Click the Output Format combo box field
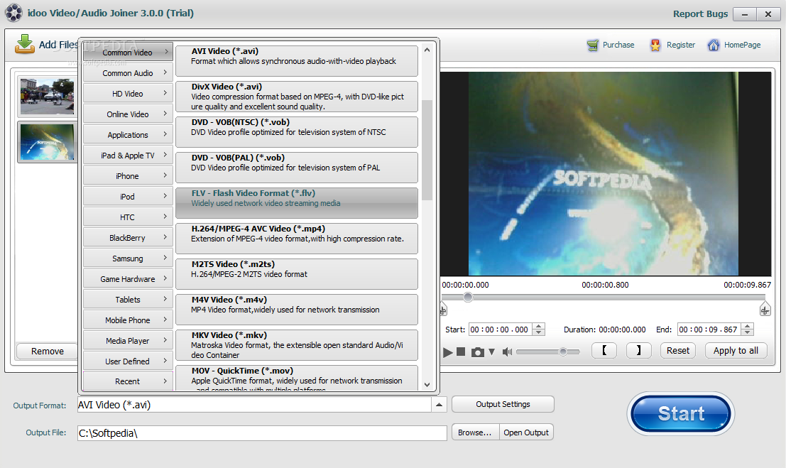 254,405
